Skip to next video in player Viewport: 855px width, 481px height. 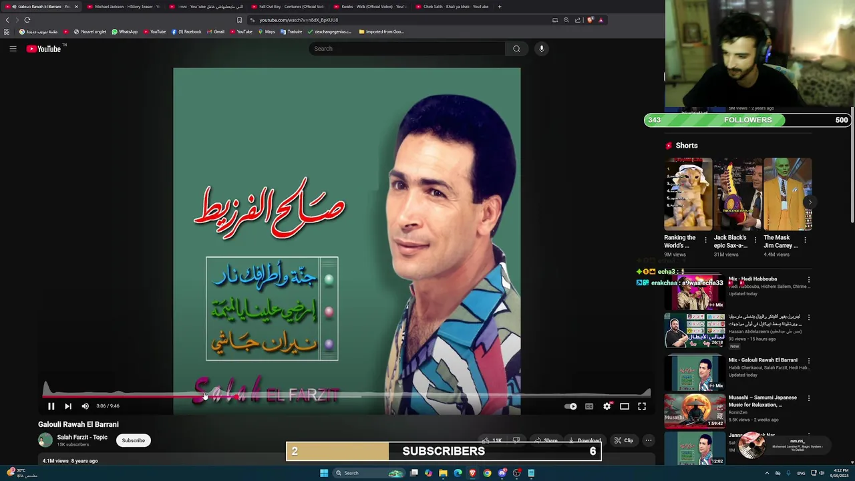tap(68, 406)
